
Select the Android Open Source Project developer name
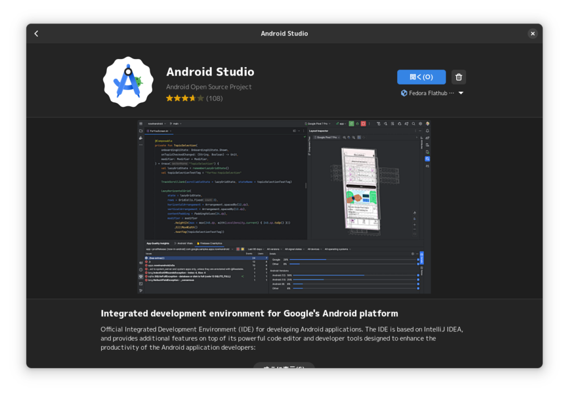pos(209,87)
